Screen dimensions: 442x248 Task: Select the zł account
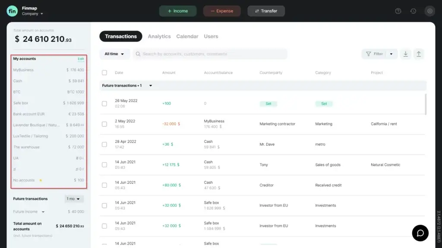coord(48,169)
